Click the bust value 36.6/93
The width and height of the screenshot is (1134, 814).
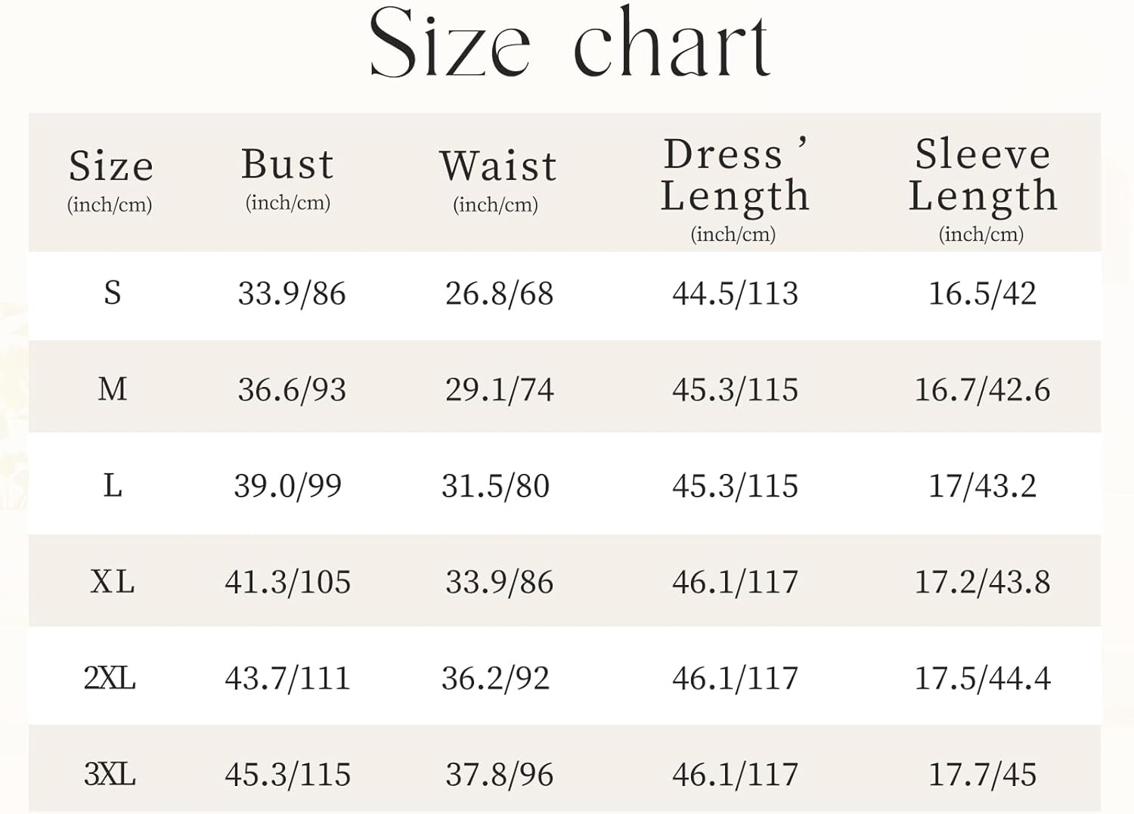(292, 389)
